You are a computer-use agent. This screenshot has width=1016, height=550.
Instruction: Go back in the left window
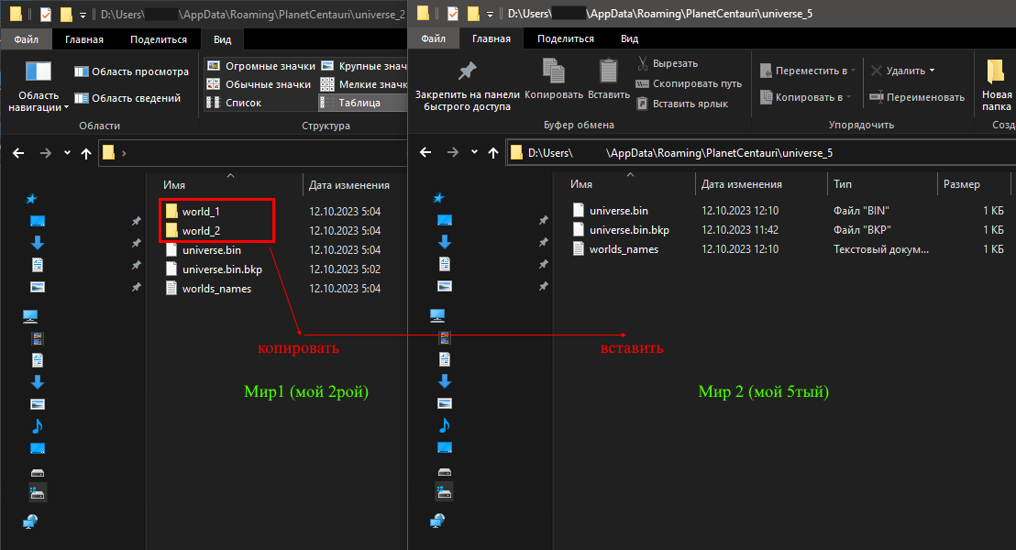(18, 153)
